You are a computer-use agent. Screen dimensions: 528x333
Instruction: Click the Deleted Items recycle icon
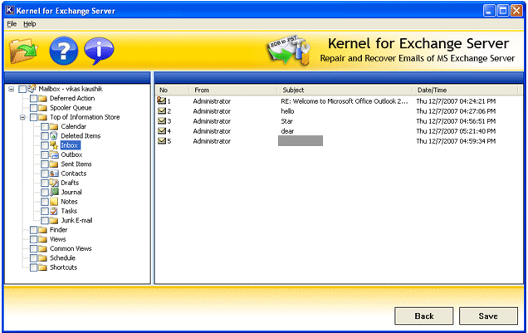click(x=54, y=136)
